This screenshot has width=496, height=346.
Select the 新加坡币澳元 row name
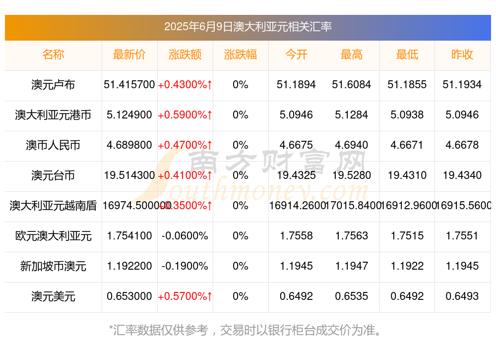point(53,266)
